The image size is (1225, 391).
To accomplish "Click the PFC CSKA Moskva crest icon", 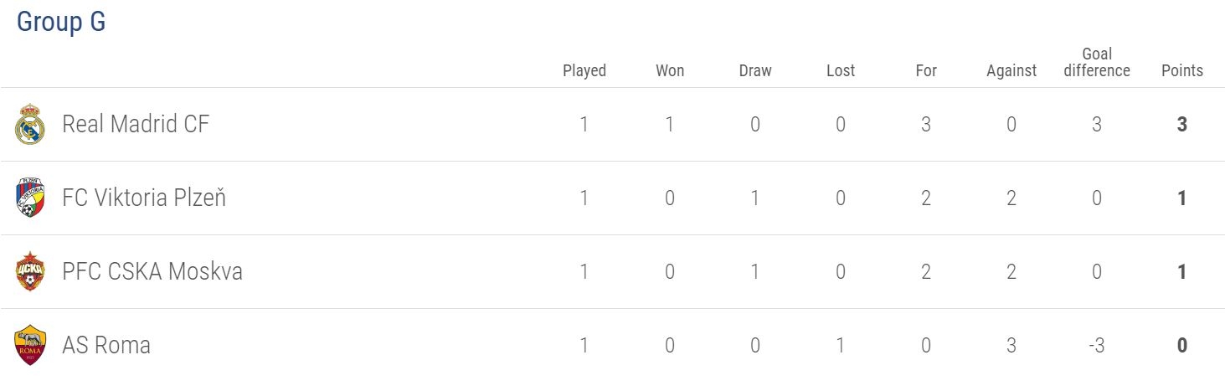I will coord(29,272).
